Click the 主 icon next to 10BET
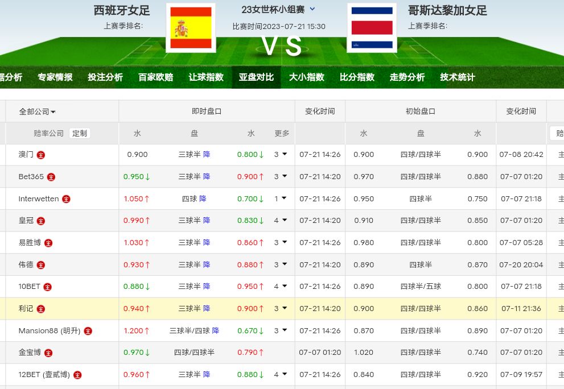The width and height of the screenshot is (564, 389). click(48, 287)
